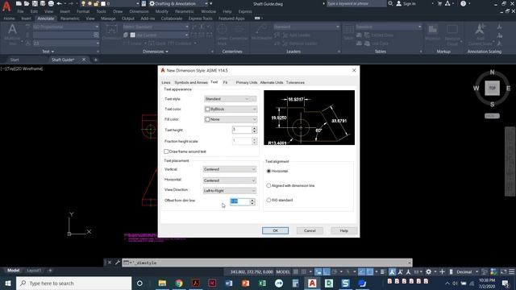Click the Offset from dim line spinner arrows
The width and height of the screenshot is (516, 290).
[252, 201]
